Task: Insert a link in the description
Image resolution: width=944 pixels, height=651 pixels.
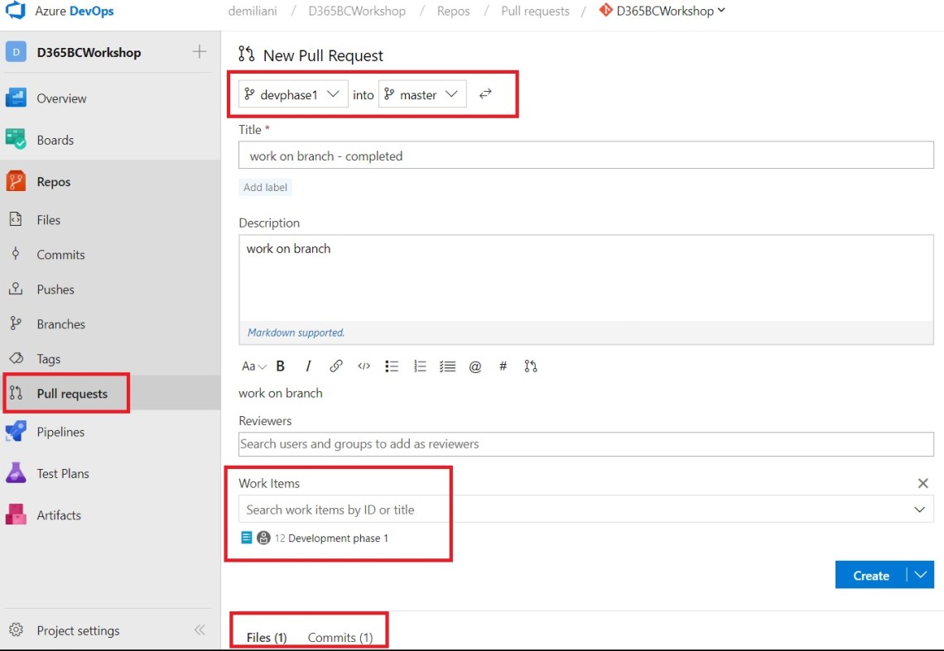Action: (336, 366)
